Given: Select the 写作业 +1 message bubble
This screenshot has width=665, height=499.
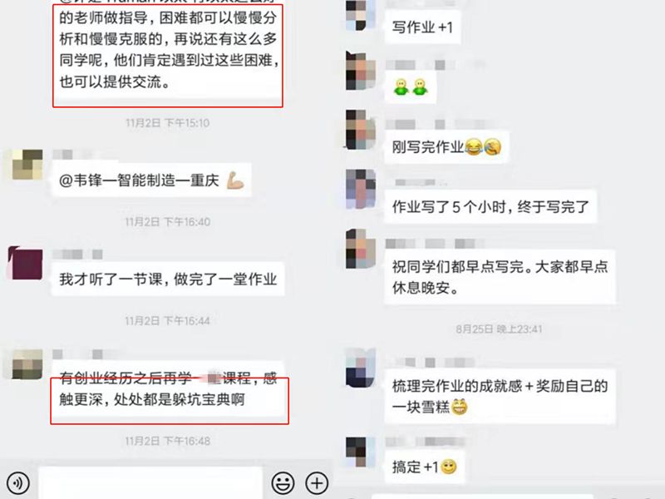Looking at the screenshot, I should point(422,27).
